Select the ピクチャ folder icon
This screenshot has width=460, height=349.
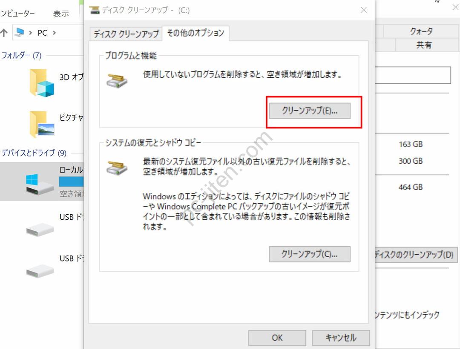click(x=42, y=123)
